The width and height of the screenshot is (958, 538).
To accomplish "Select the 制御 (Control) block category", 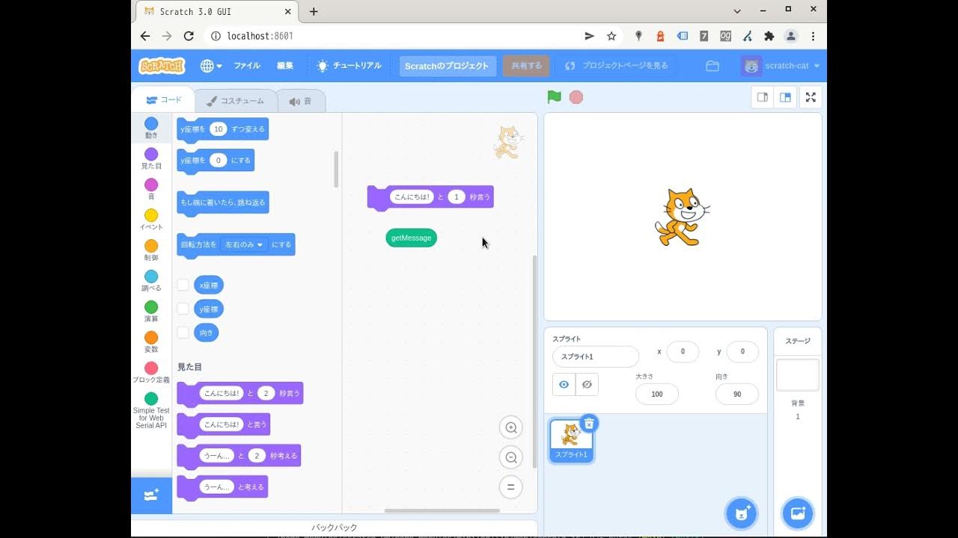I will point(151,250).
